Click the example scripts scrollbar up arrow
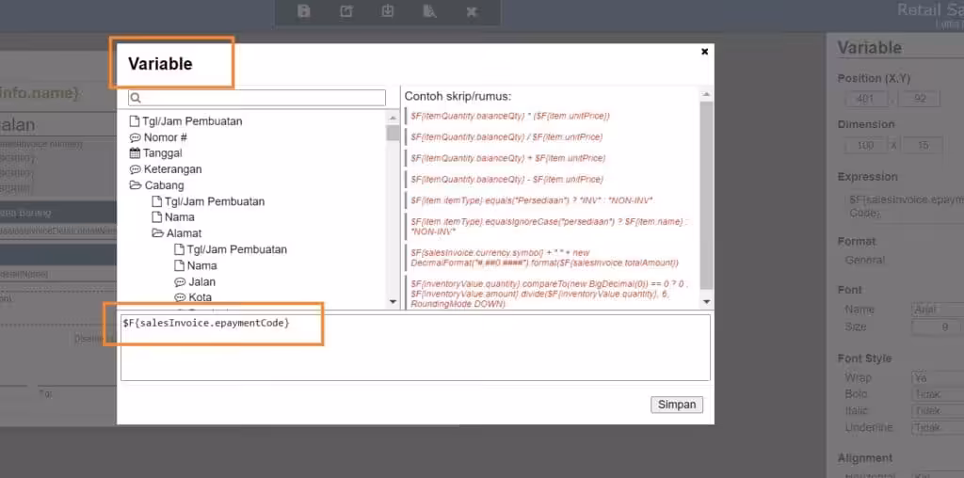964x478 pixels. [x=706, y=94]
